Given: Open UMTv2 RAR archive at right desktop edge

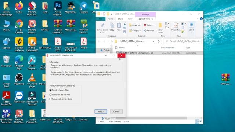Looking at the screenshot, I should (225, 79).
